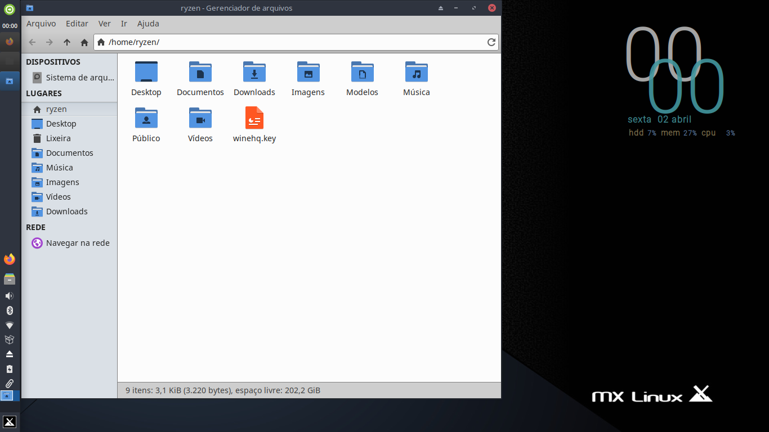Click the file manager window menu icon in title bar
This screenshot has width=769, height=432.
[x=30, y=8]
